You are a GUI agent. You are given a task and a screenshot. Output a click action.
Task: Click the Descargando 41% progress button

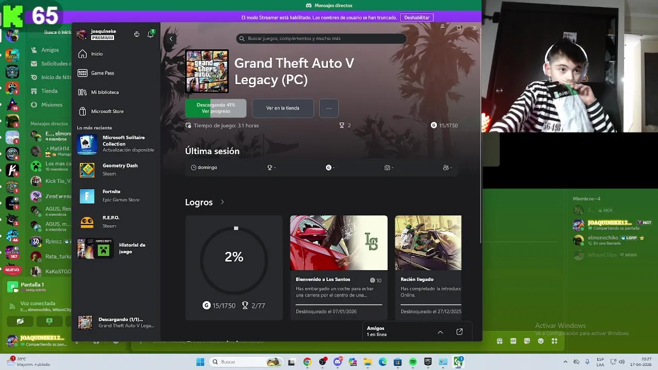coord(216,108)
